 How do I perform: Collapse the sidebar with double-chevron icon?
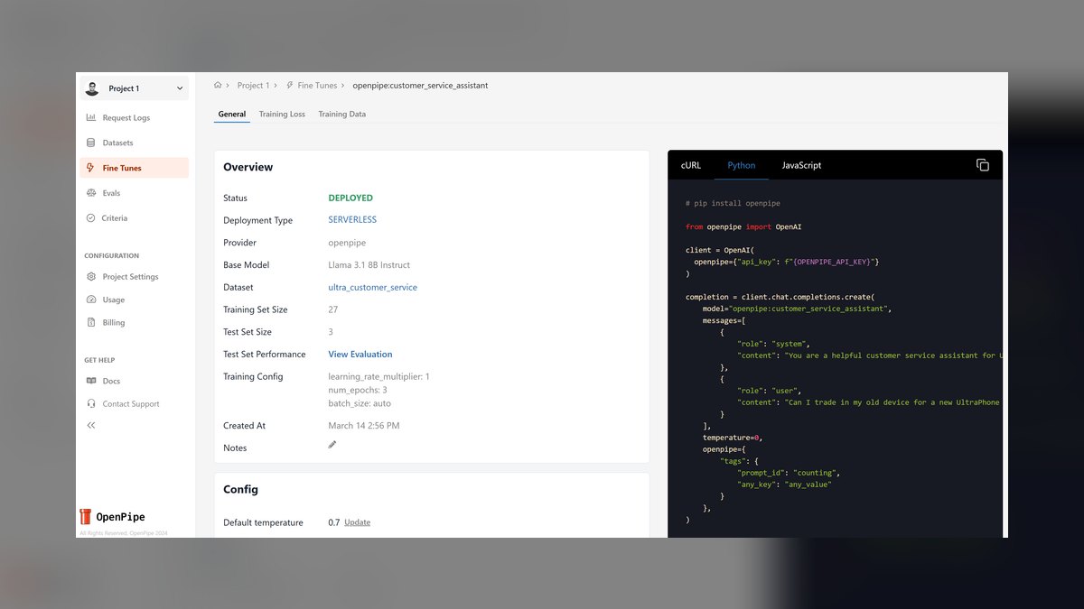(x=90, y=425)
